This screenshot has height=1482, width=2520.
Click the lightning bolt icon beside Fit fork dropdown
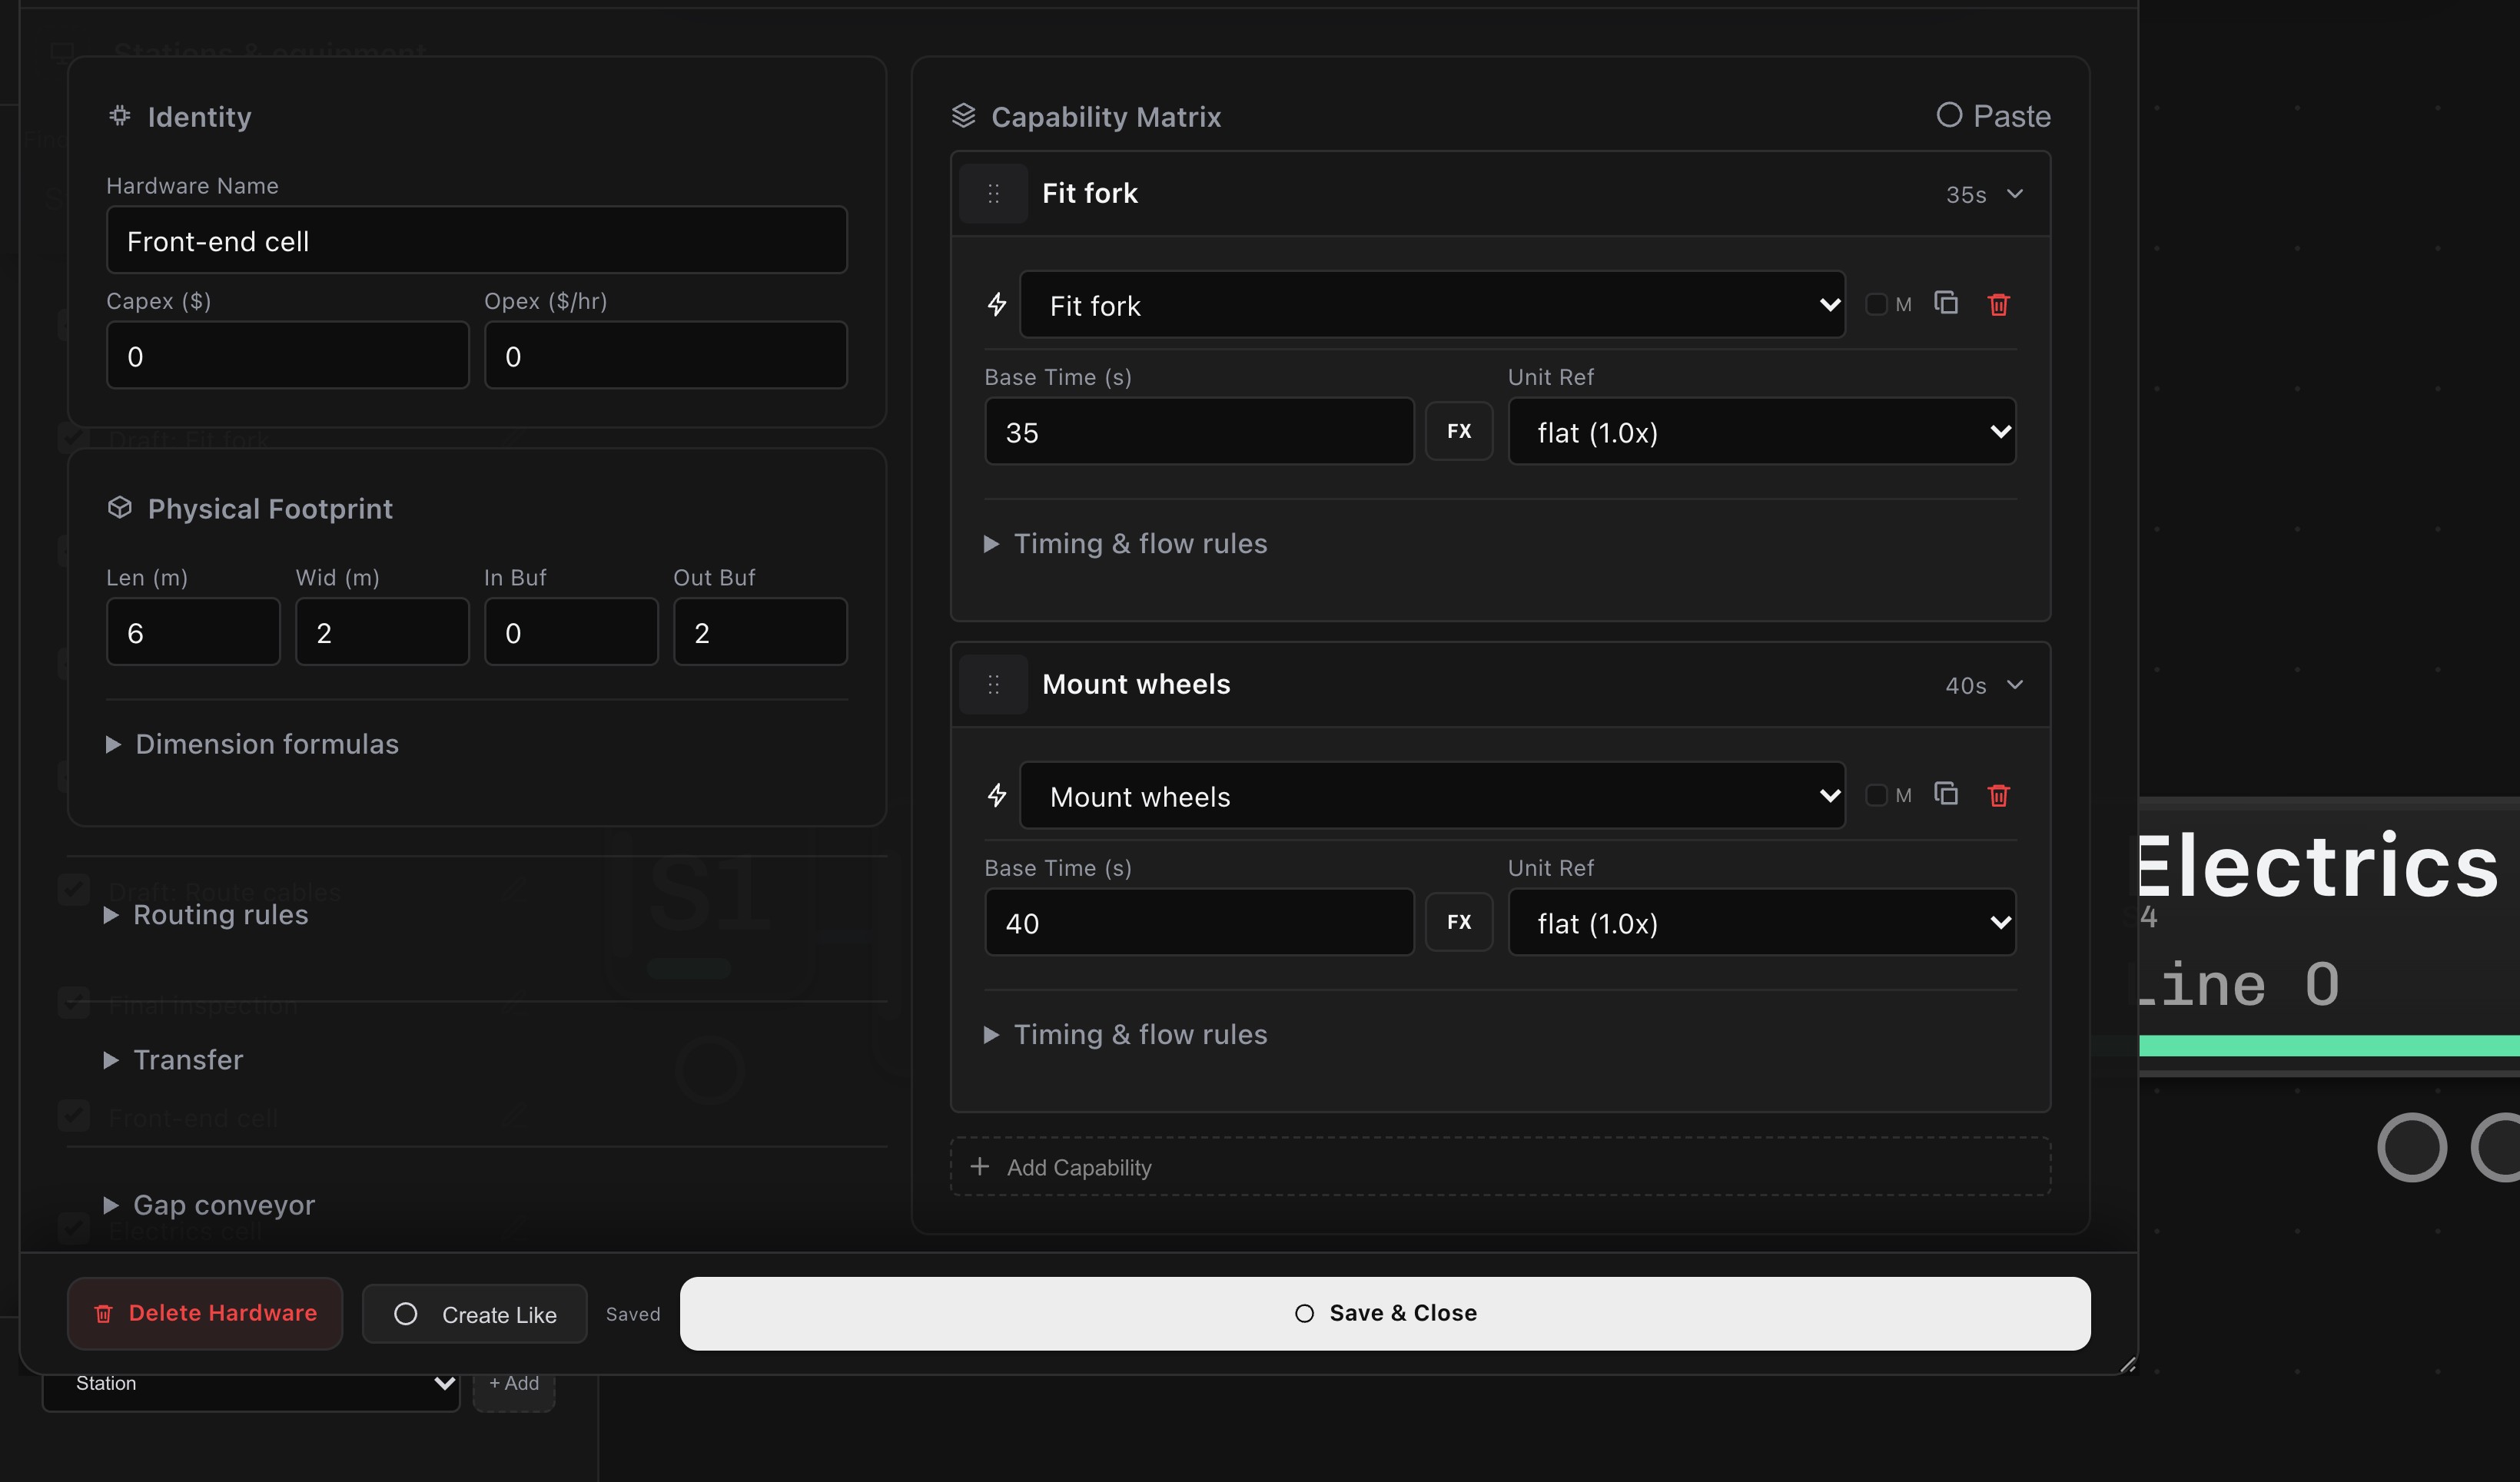tap(997, 304)
